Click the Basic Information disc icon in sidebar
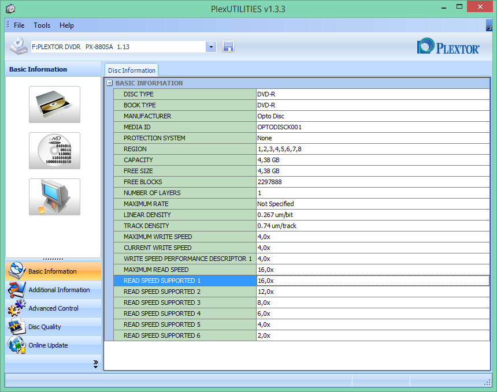This screenshot has width=497, height=392. pos(17,271)
